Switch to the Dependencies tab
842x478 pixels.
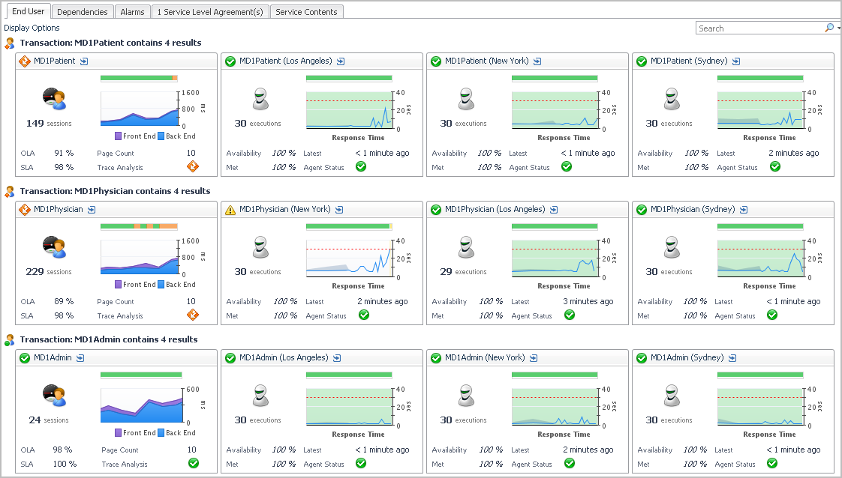click(83, 12)
